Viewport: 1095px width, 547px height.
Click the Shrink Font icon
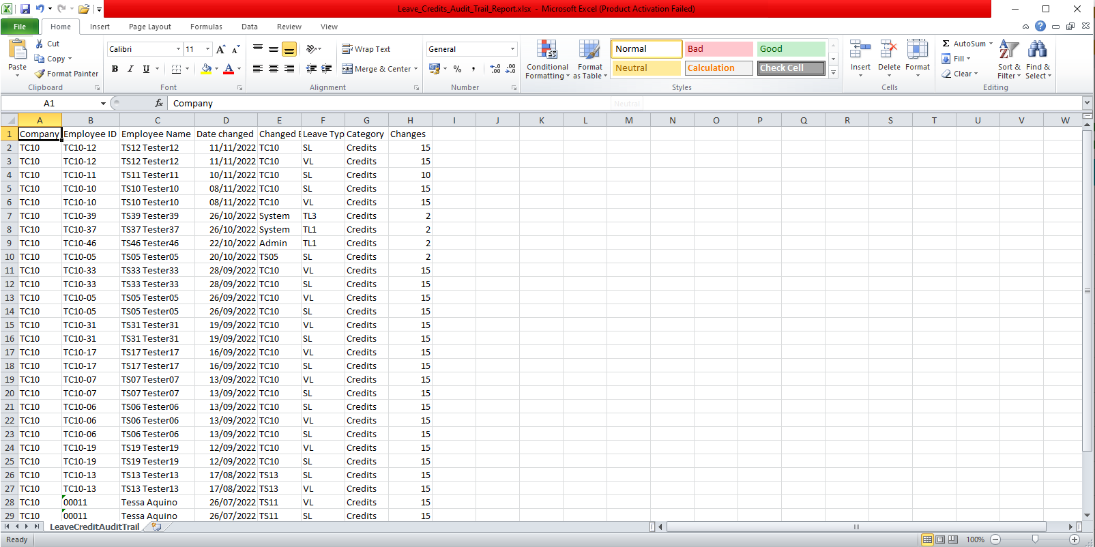coord(236,49)
